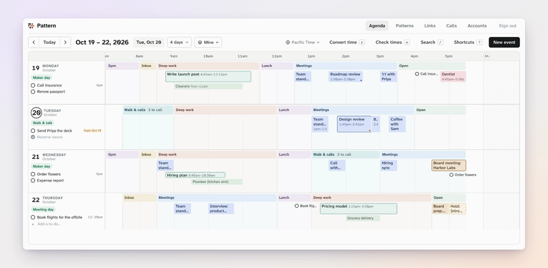Switch to the Patterns tab
The image size is (548, 268).
(404, 26)
